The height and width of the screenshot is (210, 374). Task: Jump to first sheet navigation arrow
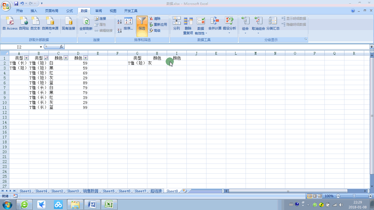(3, 191)
